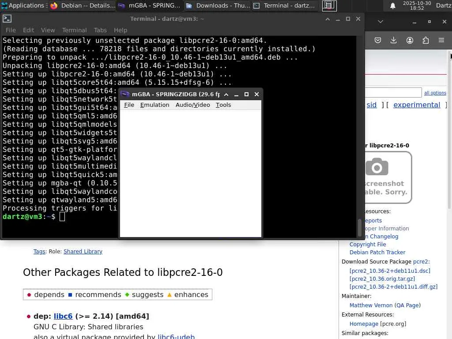Image resolution: width=452 pixels, height=339 pixels.
Task: Open the Terminal Edit menu
Action: click(29, 30)
